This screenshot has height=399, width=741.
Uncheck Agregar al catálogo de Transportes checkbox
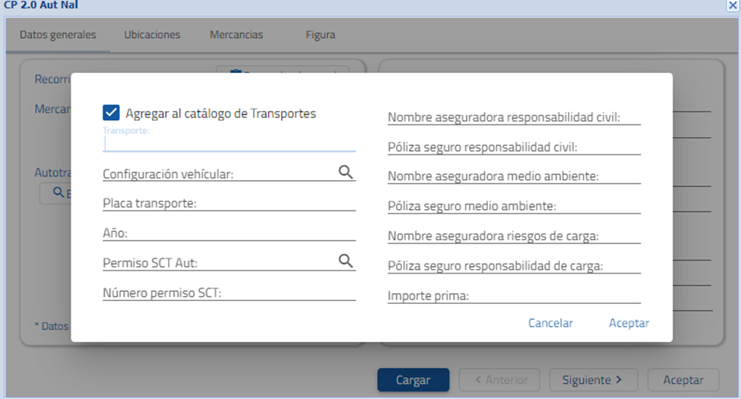pyautogui.click(x=111, y=113)
